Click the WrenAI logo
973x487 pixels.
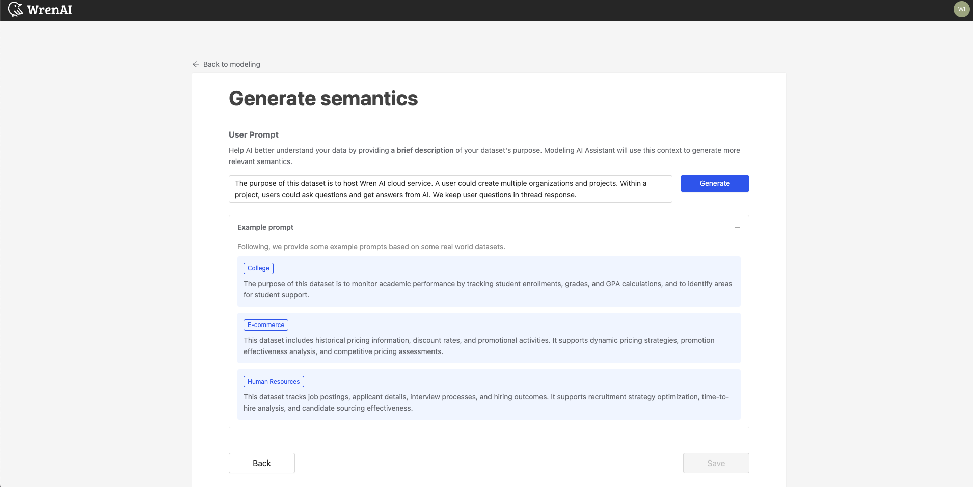tap(40, 10)
